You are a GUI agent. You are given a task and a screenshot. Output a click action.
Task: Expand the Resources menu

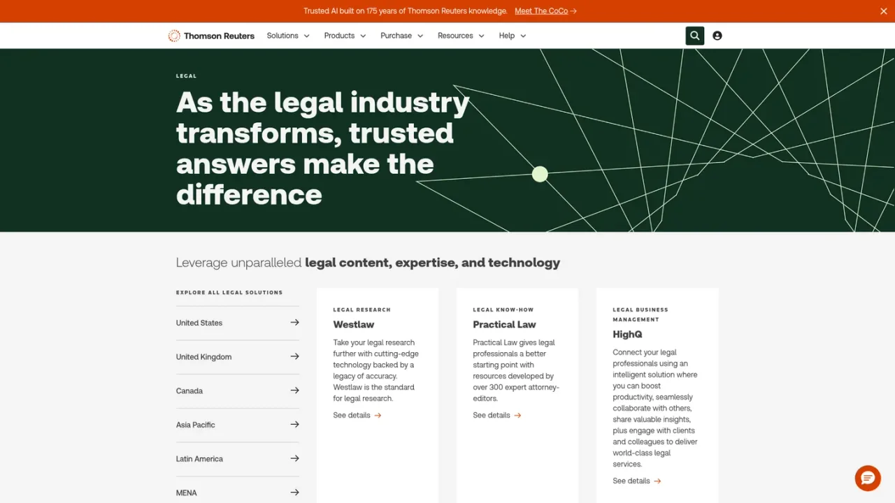pyautogui.click(x=461, y=36)
